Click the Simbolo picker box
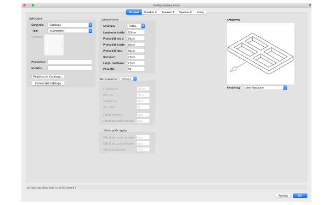This screenshot has width=329, height=205. pos(54,45)
